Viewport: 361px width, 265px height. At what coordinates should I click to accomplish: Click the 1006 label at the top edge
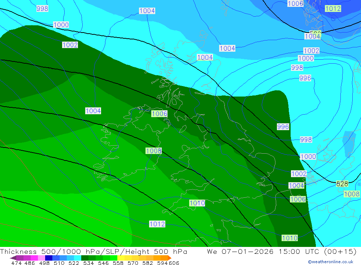(295, 3)
